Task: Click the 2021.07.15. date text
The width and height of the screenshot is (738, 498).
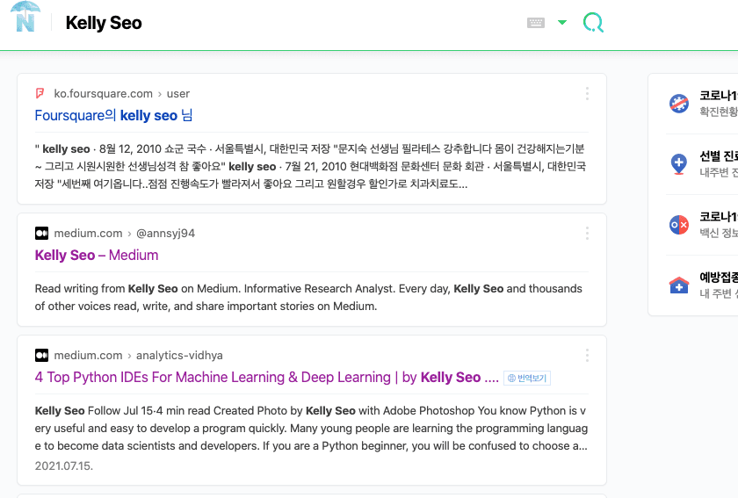Action: pos(64,466)
